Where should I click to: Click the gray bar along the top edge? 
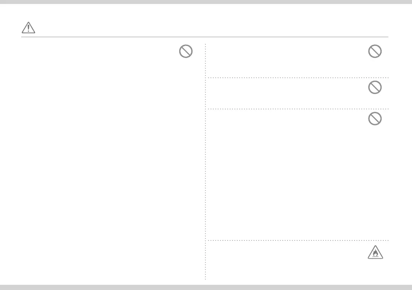pos(206,2)
